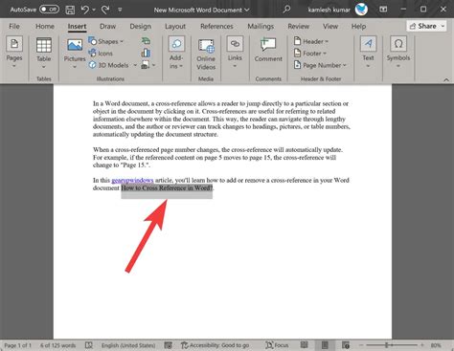
Task: Click the highlighted 'How to Cross Reference in Word?' text
Action: point(167,187)
